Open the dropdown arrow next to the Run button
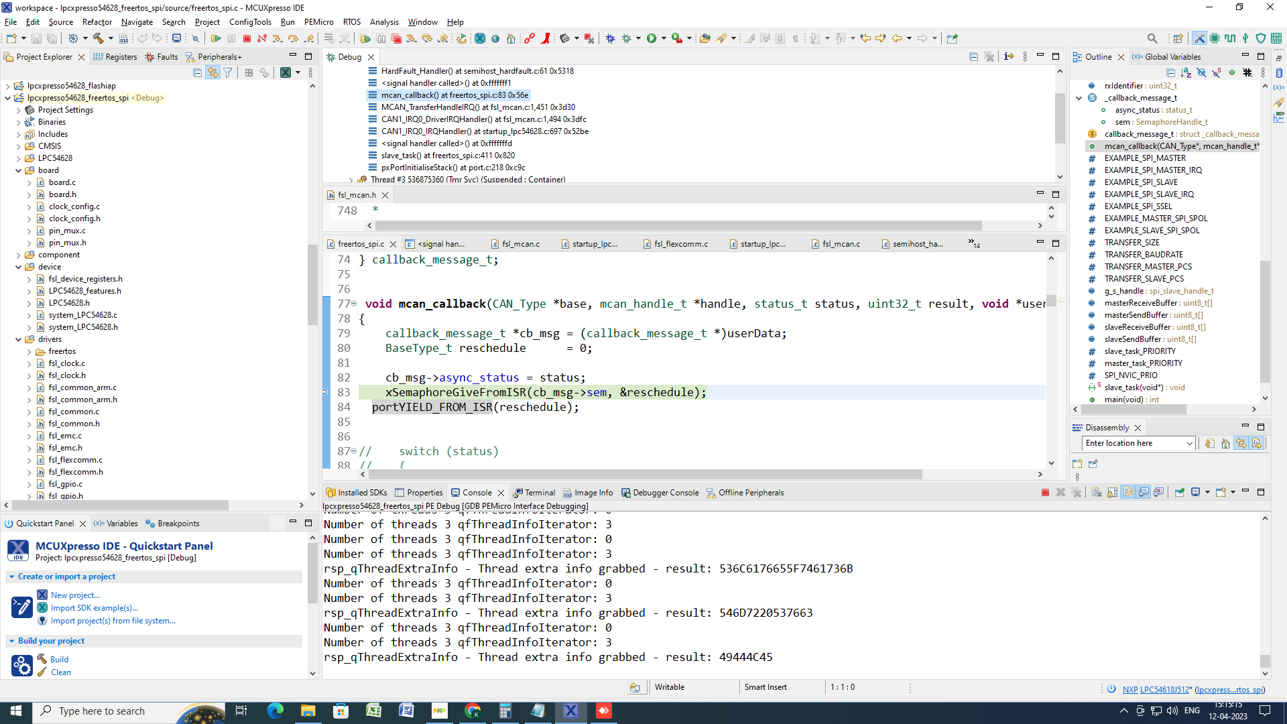Screen dimensions: 1287x724 pos(663,38)
